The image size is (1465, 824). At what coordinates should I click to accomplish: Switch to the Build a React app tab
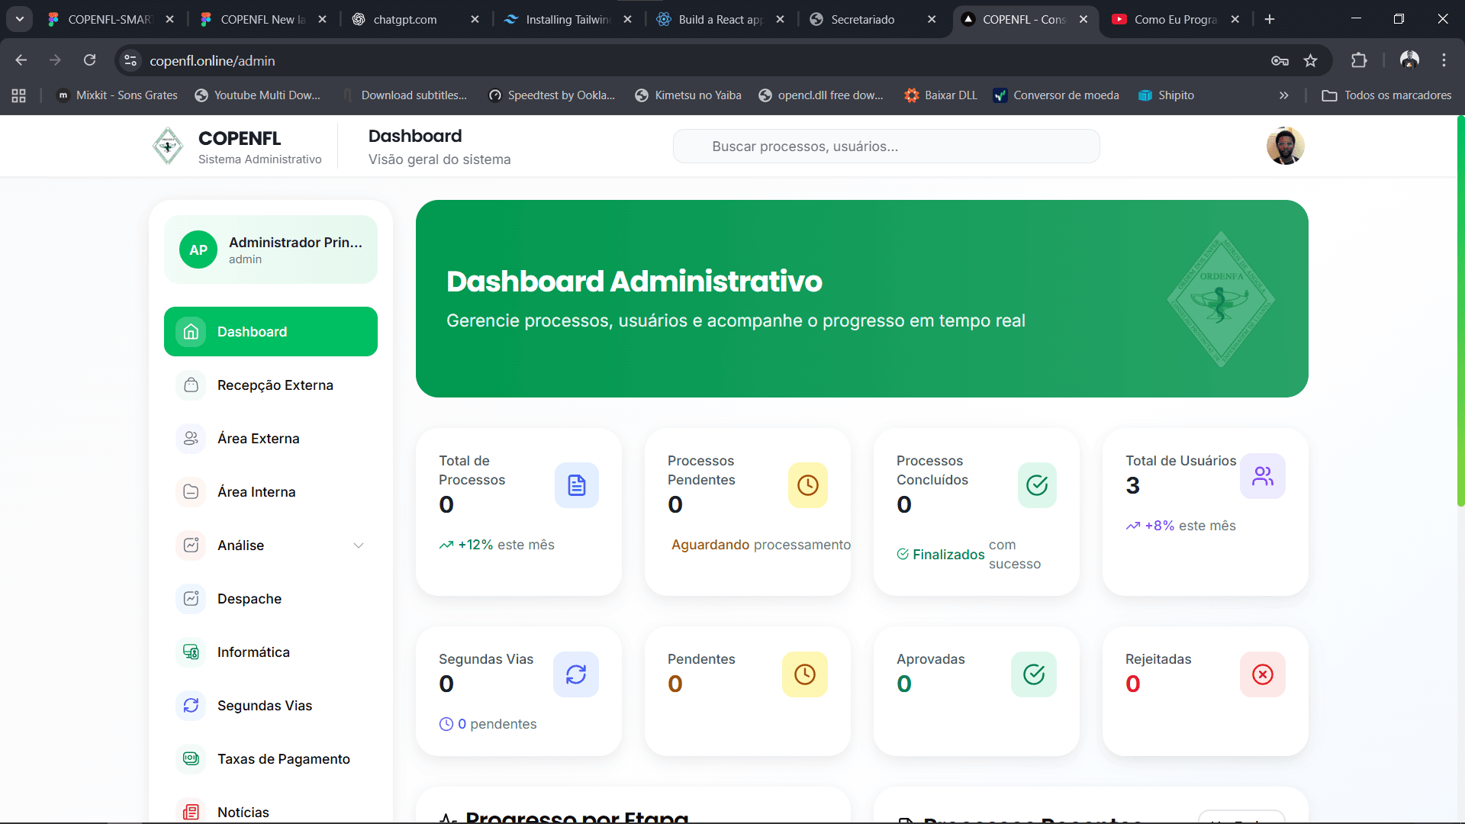[x=720, y=19]
